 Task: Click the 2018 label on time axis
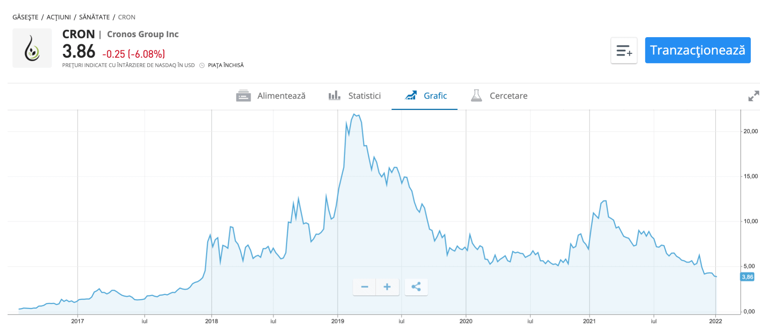click(212, 321)
